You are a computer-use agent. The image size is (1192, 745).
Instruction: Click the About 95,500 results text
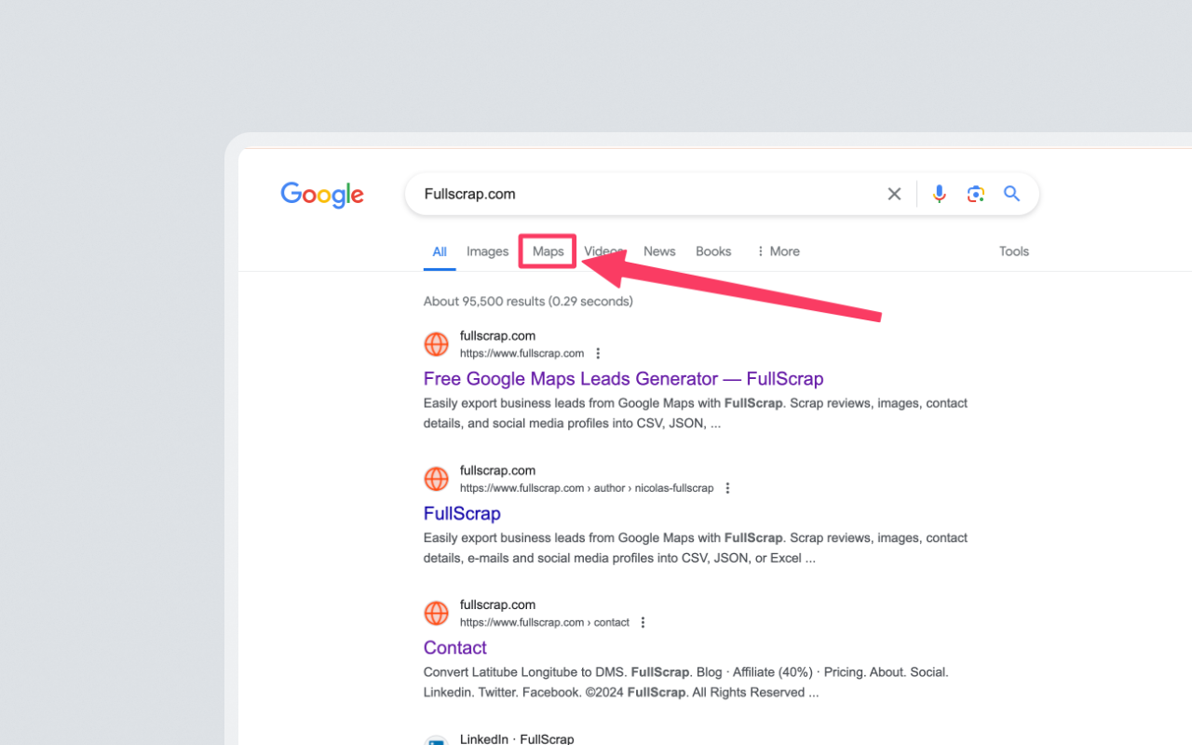pyautogui.click(x=528, y=302)
